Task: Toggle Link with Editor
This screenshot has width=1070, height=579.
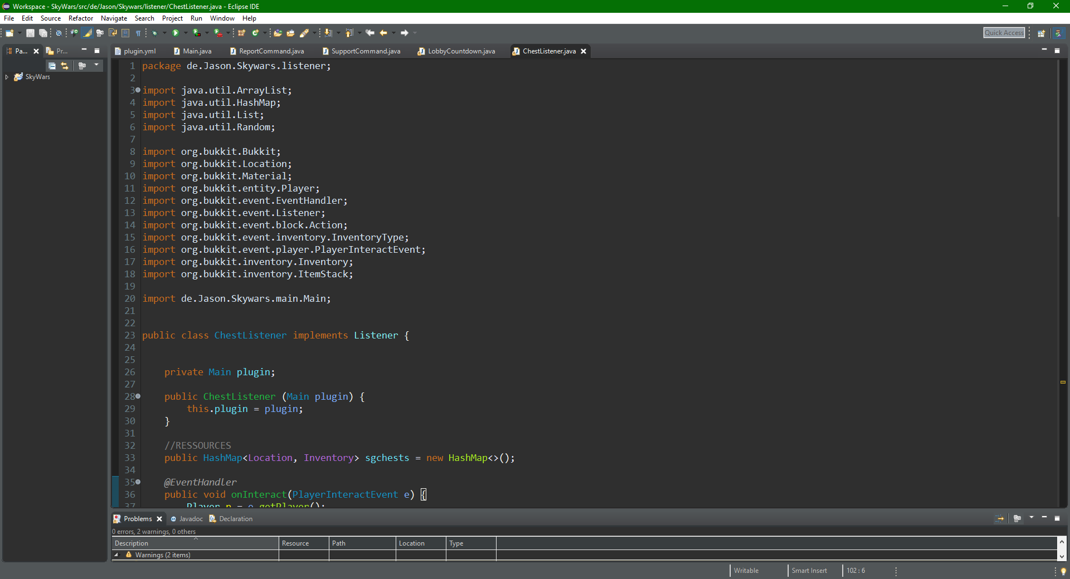Action: point(65,66)
